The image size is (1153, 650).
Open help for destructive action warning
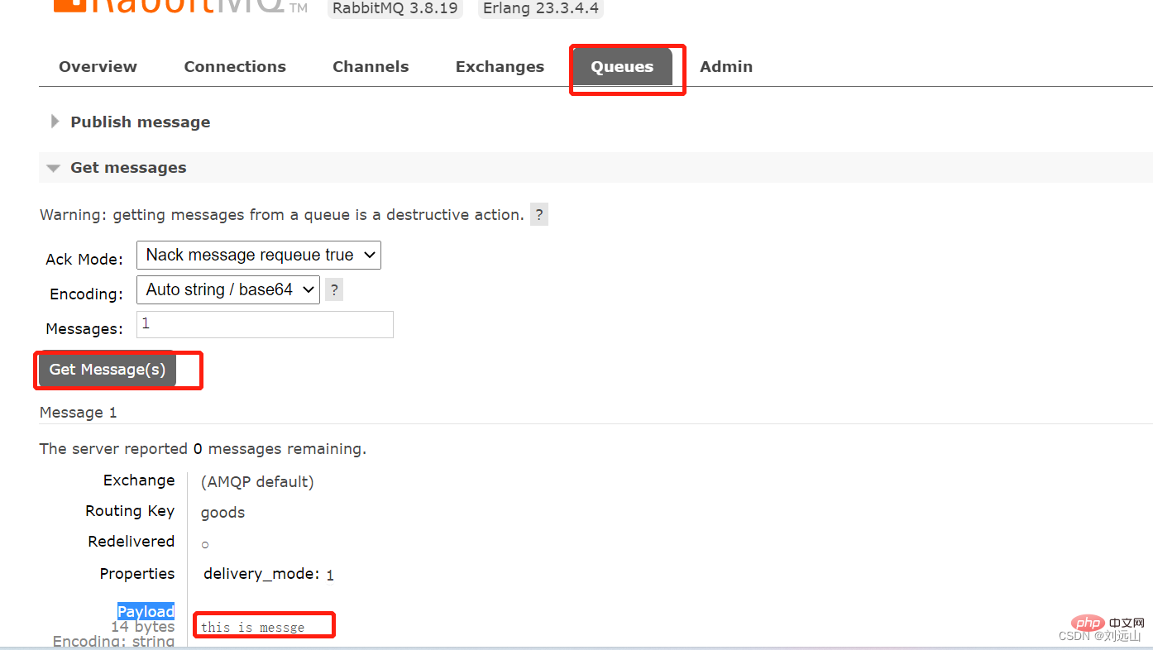[539, 215]
